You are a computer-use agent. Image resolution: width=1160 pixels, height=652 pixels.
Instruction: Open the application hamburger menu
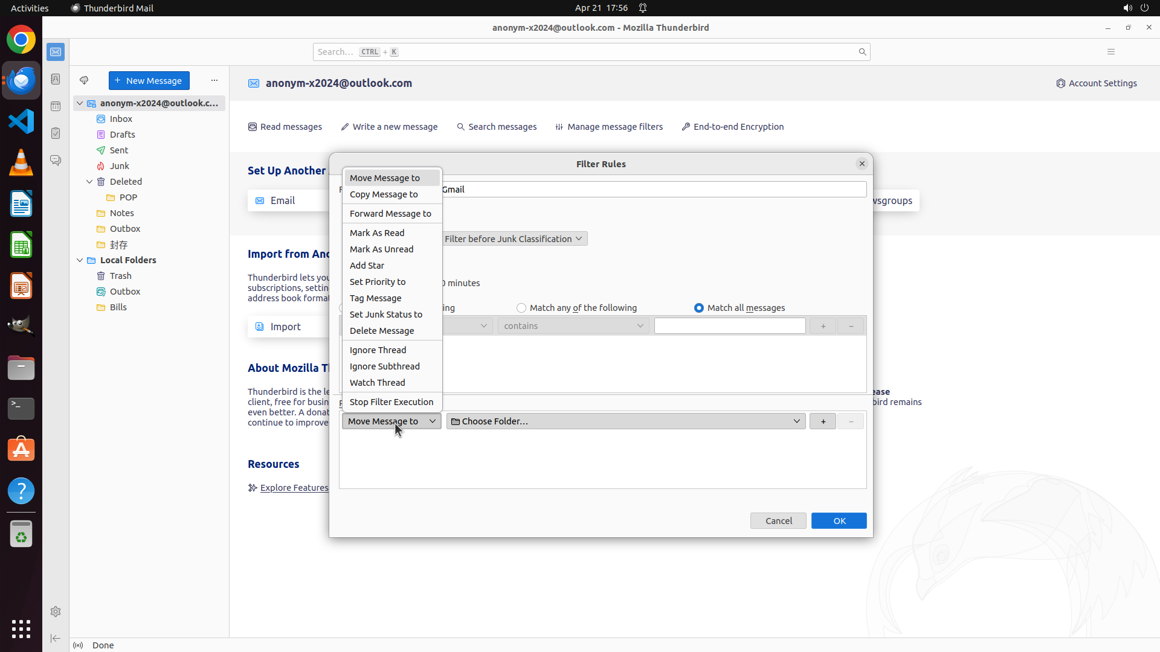(1110, 52)
